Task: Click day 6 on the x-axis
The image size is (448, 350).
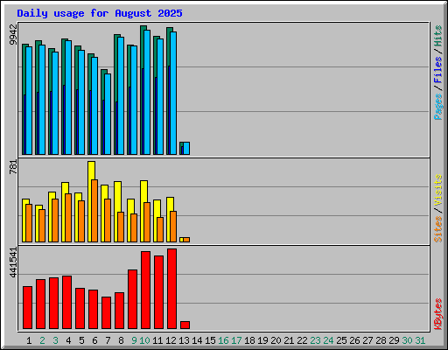Action: click(x=94, y=340)
